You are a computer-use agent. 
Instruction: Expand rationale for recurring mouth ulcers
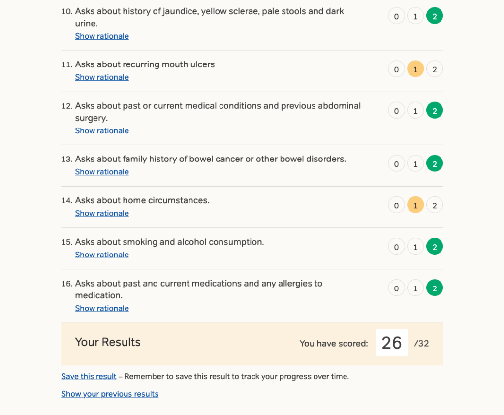[x=102, y=77]
